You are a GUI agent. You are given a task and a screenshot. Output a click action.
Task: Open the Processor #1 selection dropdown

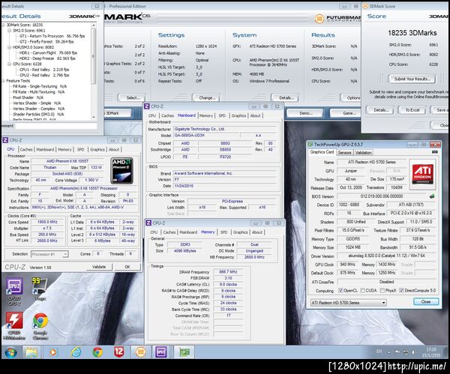[49, 254]
